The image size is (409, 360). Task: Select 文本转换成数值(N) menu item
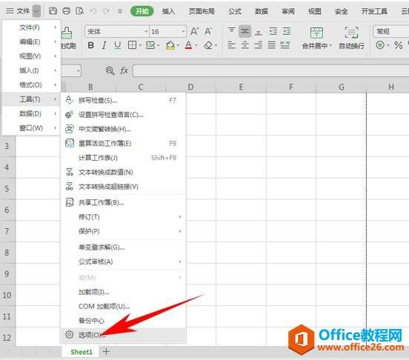coord(123,172)
